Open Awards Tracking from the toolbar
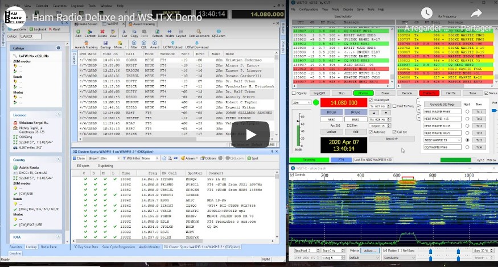The width and height of the screenshot is (498, 267). [x=86, y=45]
